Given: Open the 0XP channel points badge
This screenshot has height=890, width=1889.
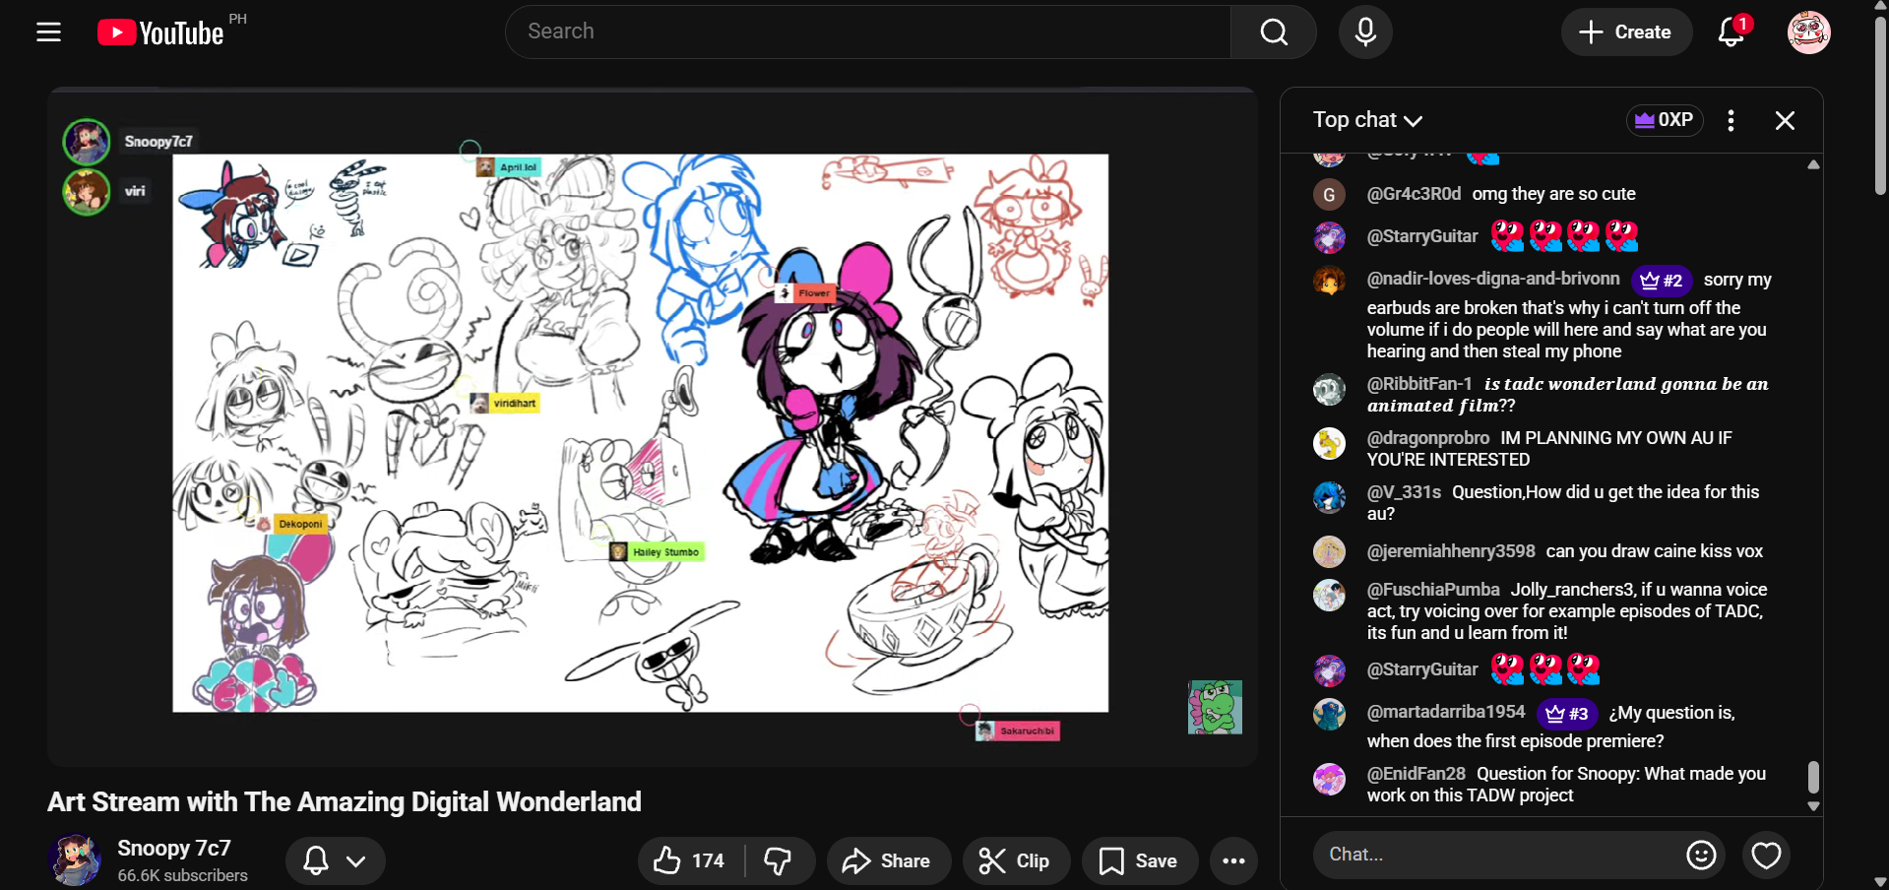Looking at the screenshot, I should tap(1664, 120).
